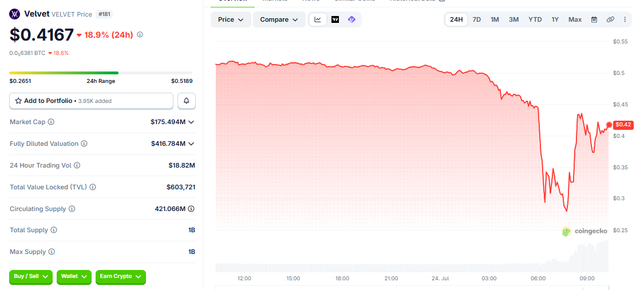
Task: Click the 18.6% BTC change text
Action: 58,53
